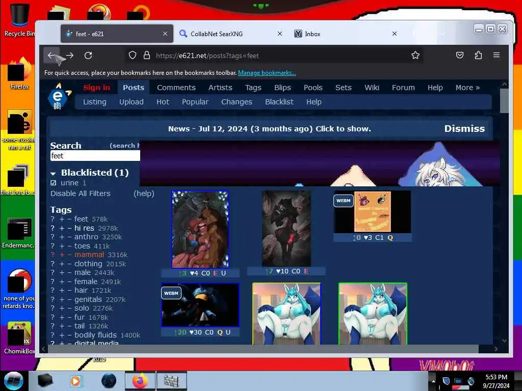Open the Upload submenu item
This screenshot has width=522, height=391.
(x=131, y=102)
